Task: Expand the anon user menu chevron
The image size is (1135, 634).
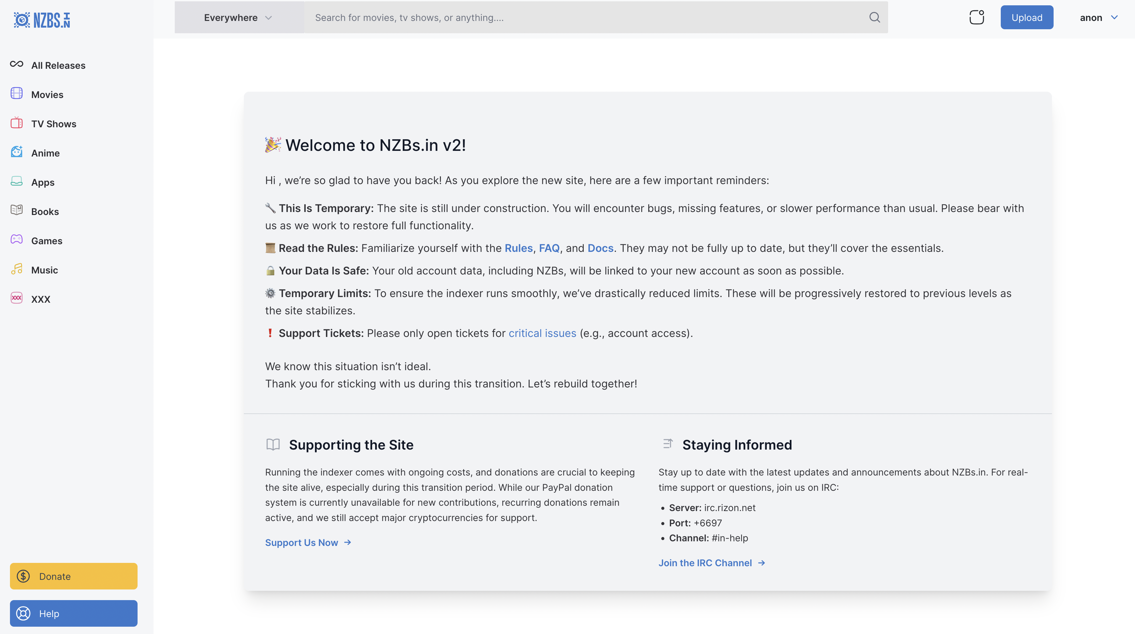Action: click(1114, 17)
